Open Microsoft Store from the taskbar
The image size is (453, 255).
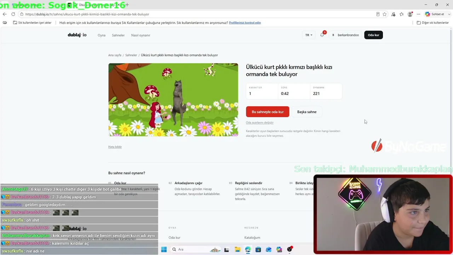(258, 249)
